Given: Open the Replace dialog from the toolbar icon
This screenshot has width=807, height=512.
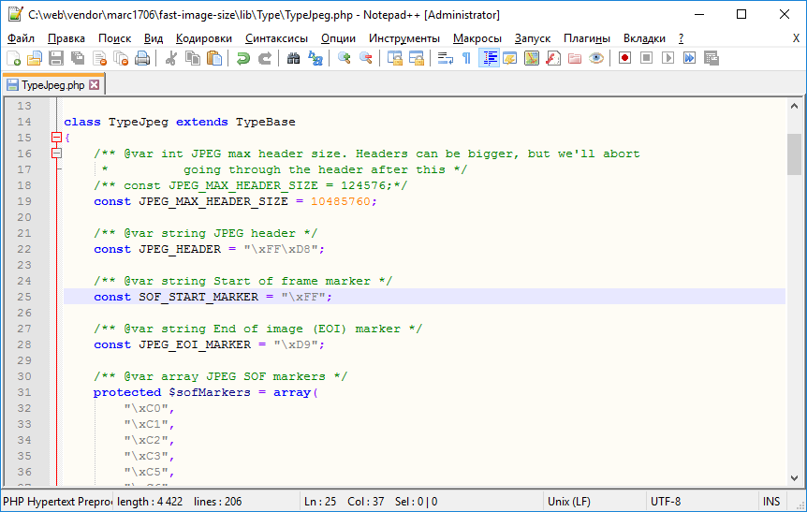Looking at the screenshot, I should pyautogui.click(x=315, y=58).
